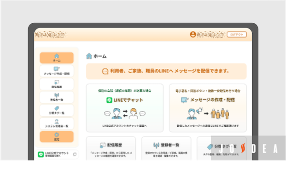Open the LINE公式アカウント admin link
The height and width of the screenshot is (190, 286).
pos(52,155)
